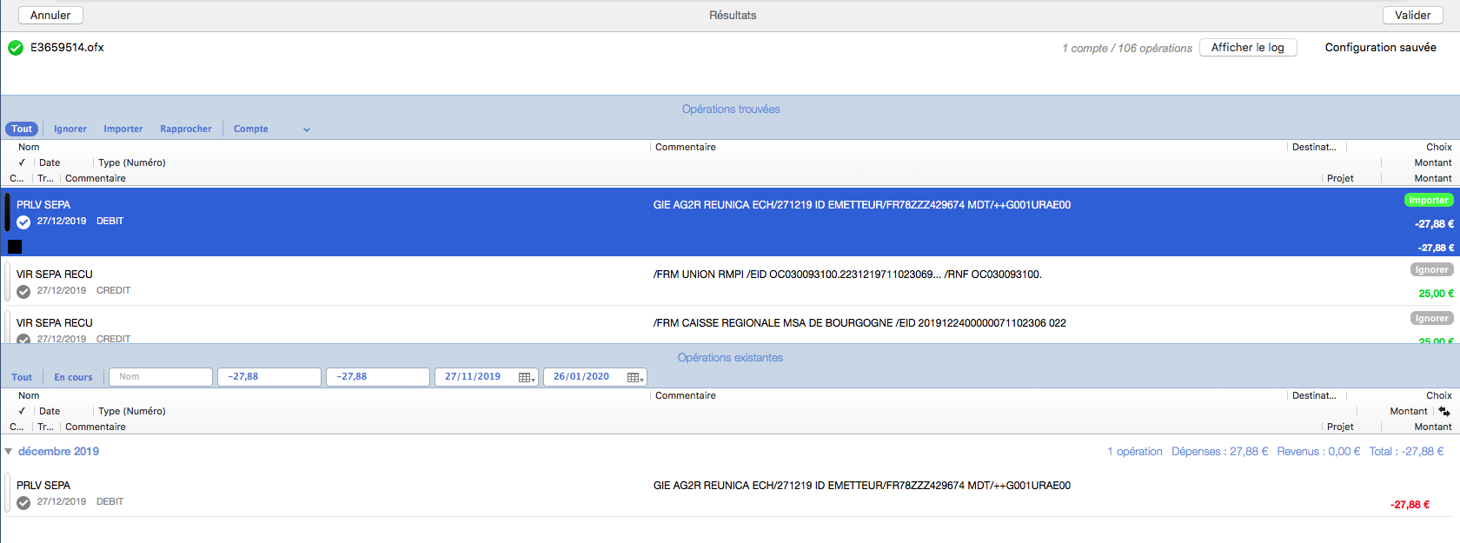Screen dimensions: 1460x543
Task: Click the Afficher le log button
Action: [1248, 48]
